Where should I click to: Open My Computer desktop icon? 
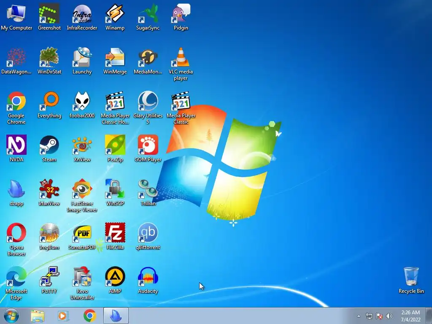pyautogui.click(x=16, y=14)
